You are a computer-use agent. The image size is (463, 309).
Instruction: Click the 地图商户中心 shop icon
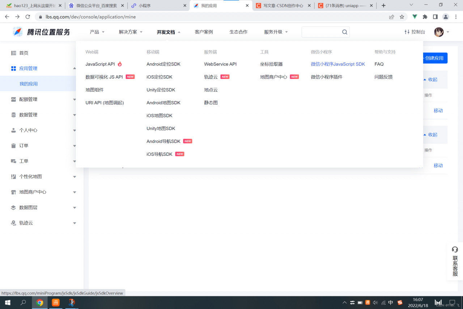[13, 192]
